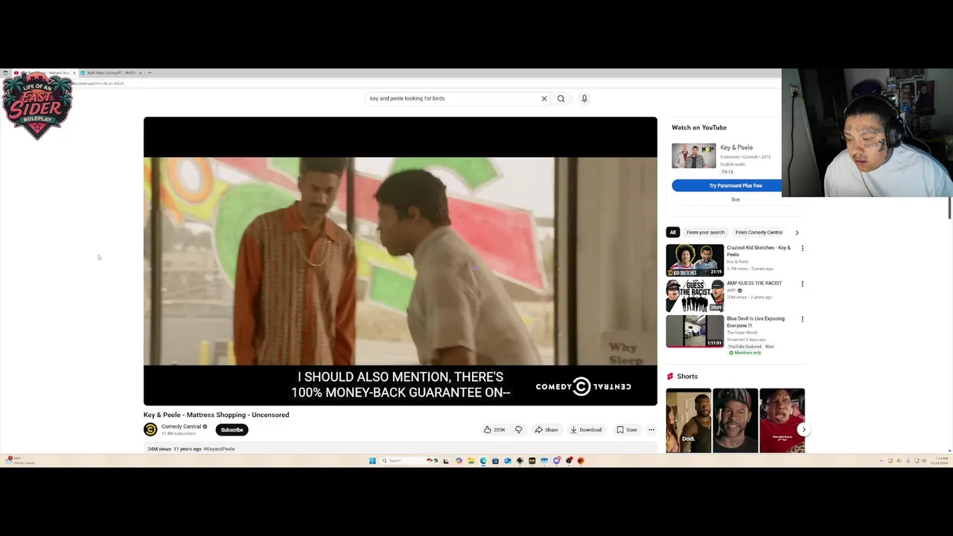
Task: Like the Mattress Shopping video
Action: [494, 430]
